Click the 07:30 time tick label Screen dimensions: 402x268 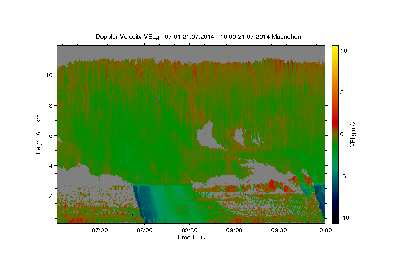point(100,230)
